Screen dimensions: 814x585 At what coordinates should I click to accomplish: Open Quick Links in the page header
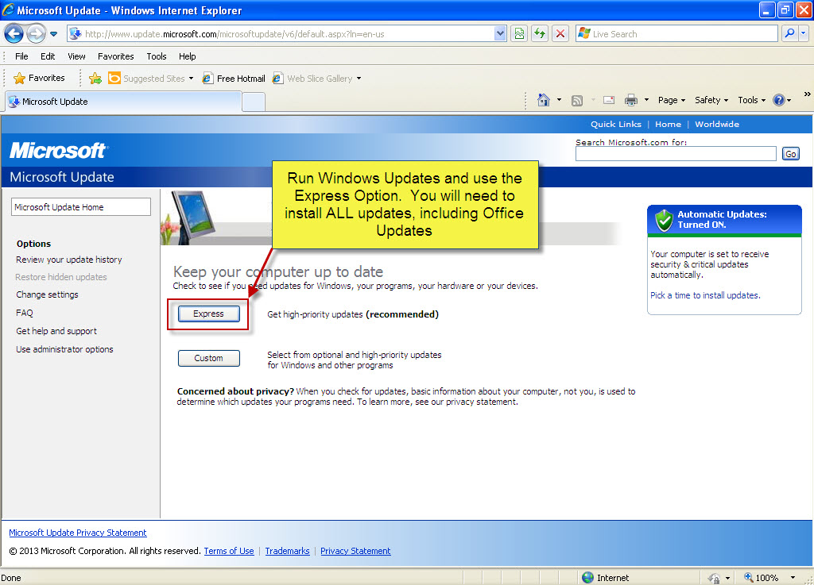pyautogui.click(x=616, y=125)
